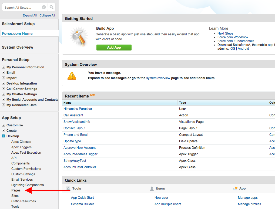Open App Quick Start link
Screen dimensions: 275x209
82,198
